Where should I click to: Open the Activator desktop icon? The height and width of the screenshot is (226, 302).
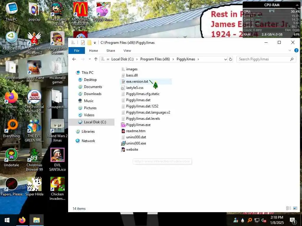[12, 70]
